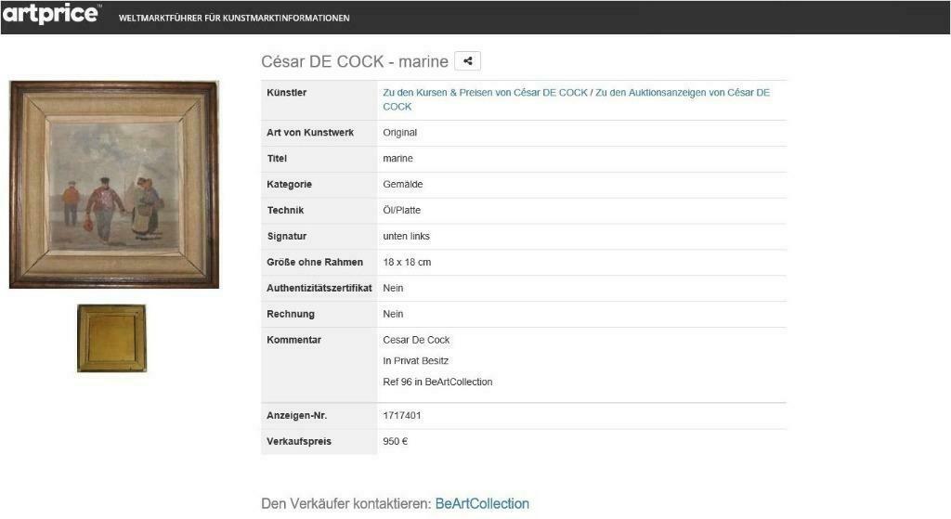
Task: Click the 'Technik' row label
Action: tap(285, 211)
